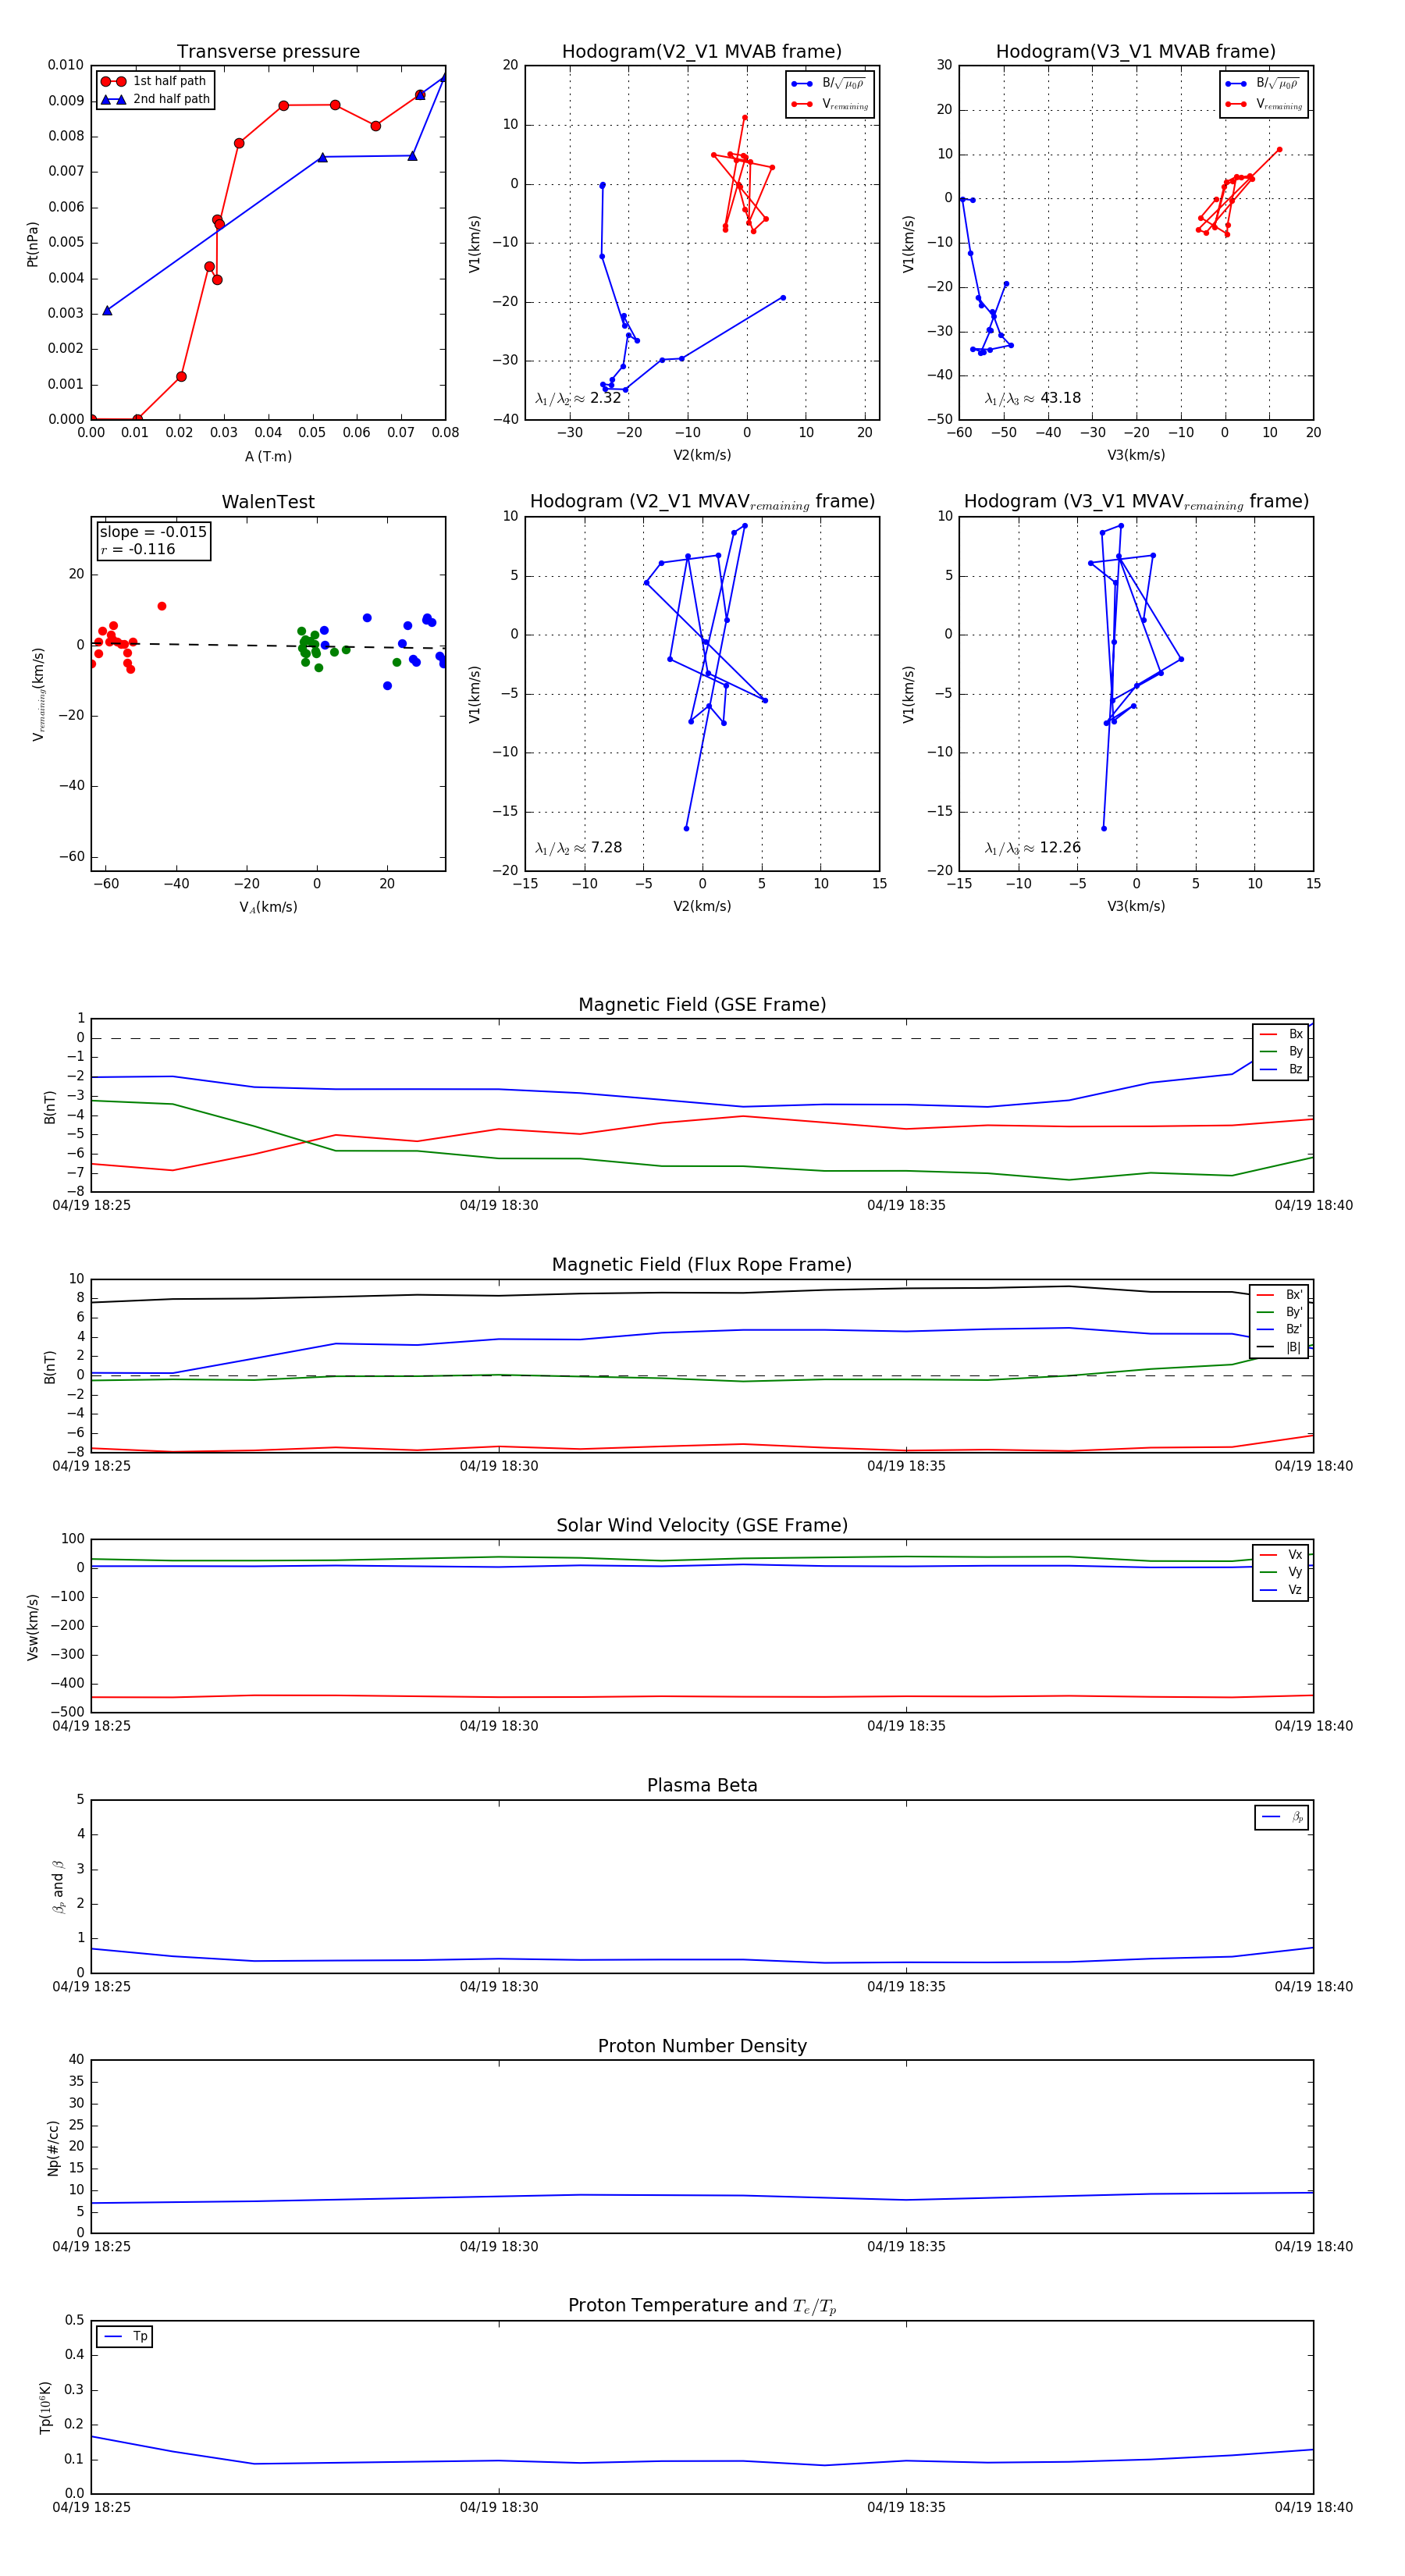Select the βp legend entry in Plasma Beta
This screenshot has width=1405, height=2576.
[x=1283, y=1817]
